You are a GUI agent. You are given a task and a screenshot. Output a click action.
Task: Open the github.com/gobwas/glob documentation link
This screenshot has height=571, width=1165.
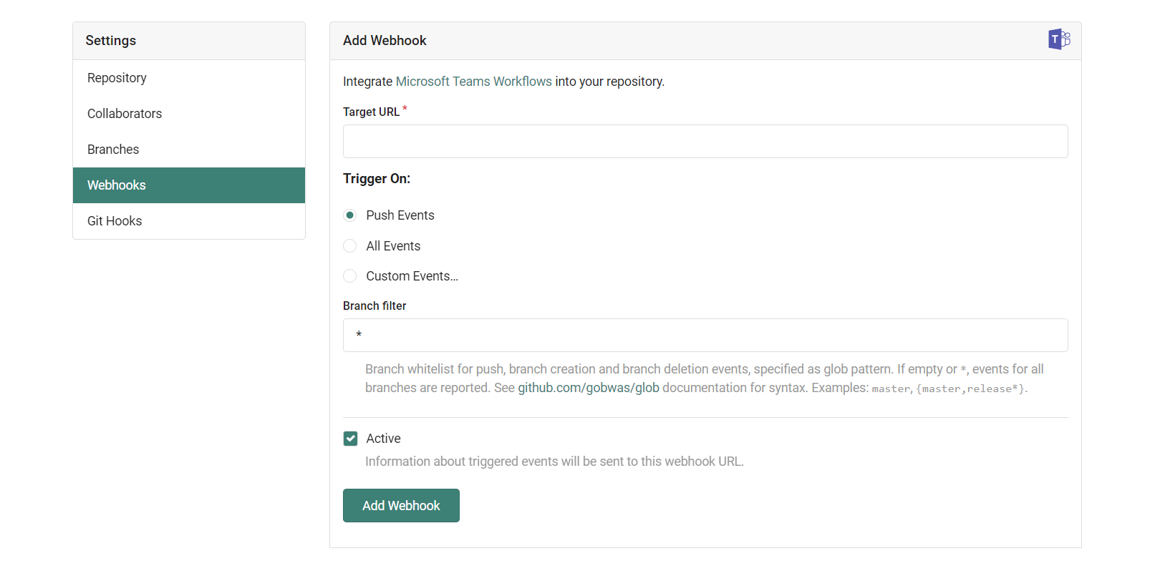pos(588,388)
